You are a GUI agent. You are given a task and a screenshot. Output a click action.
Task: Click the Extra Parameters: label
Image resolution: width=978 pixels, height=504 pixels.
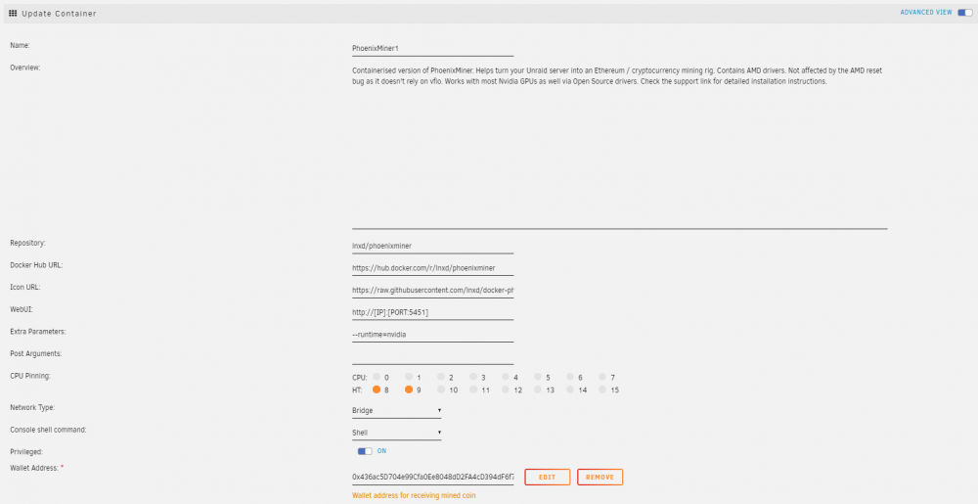coord(37,331)
